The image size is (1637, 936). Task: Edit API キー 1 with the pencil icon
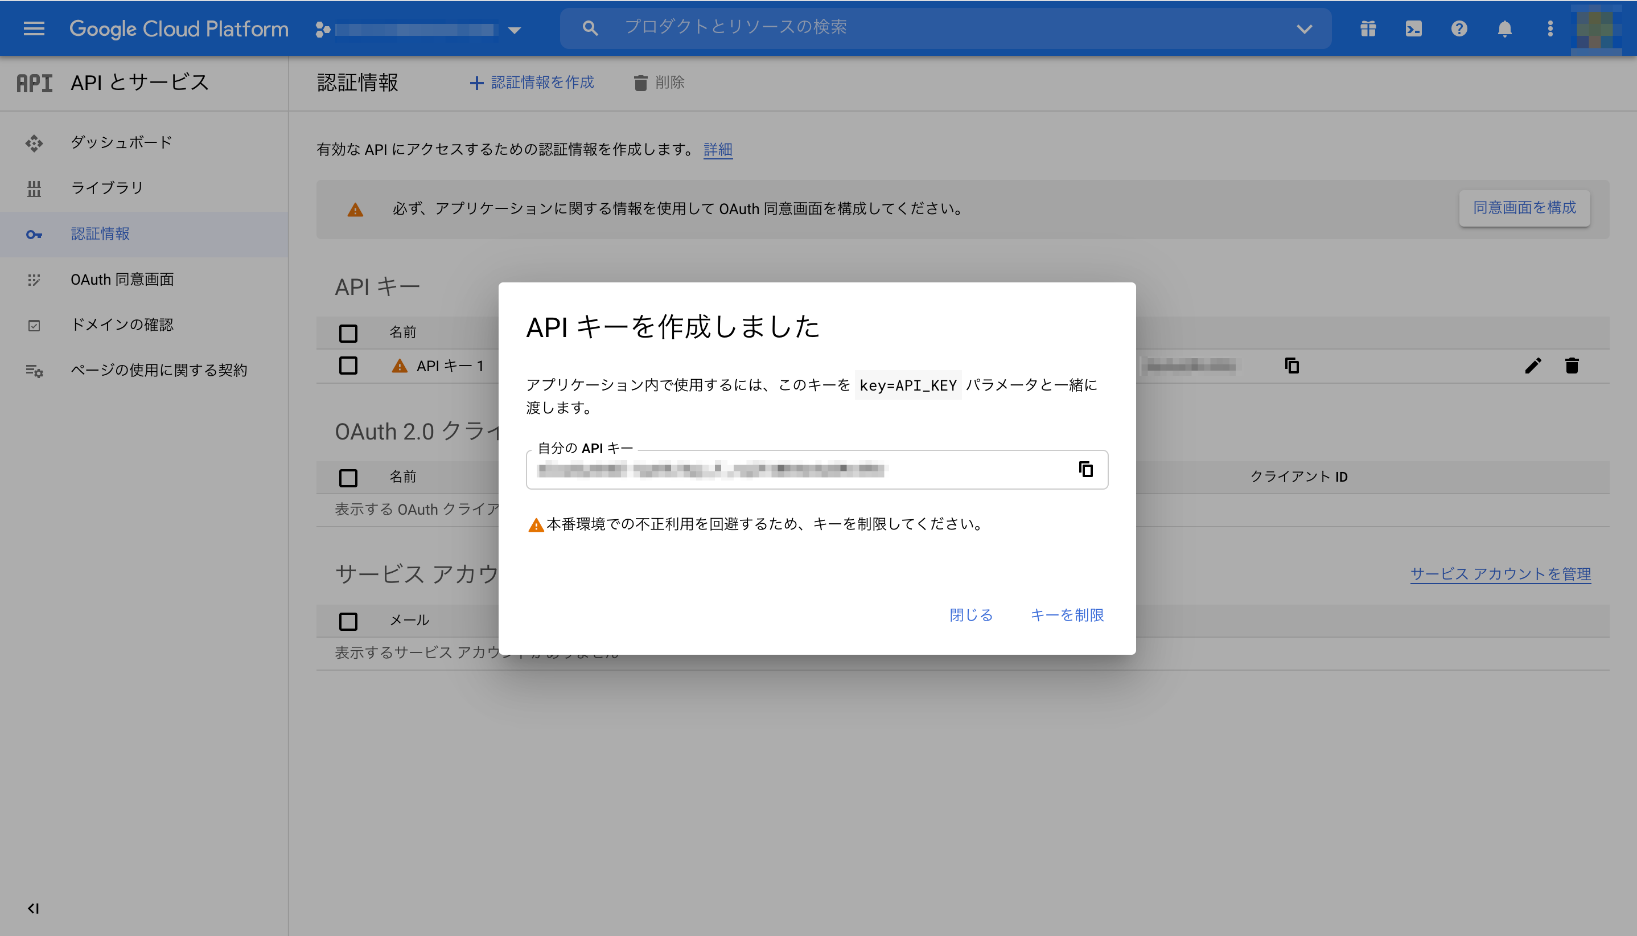pos(1533,366)
